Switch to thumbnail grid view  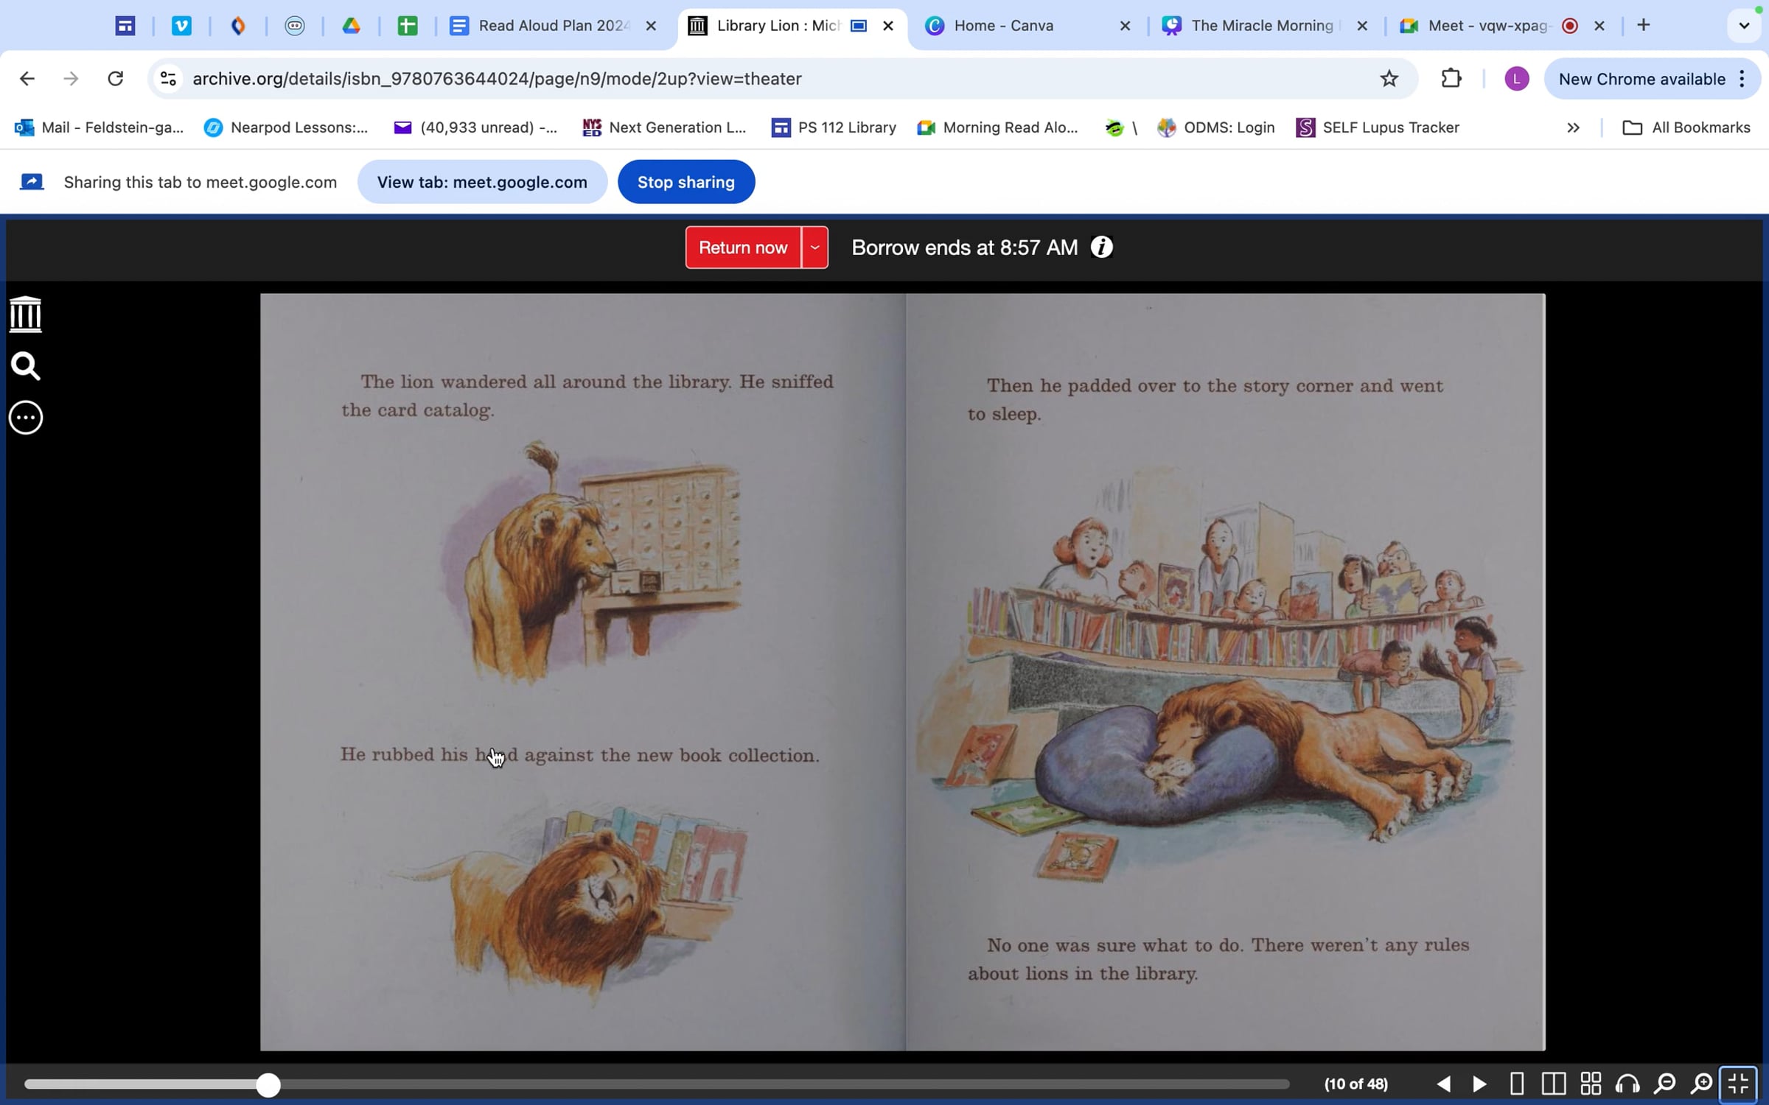(x=1591, y=1084)
